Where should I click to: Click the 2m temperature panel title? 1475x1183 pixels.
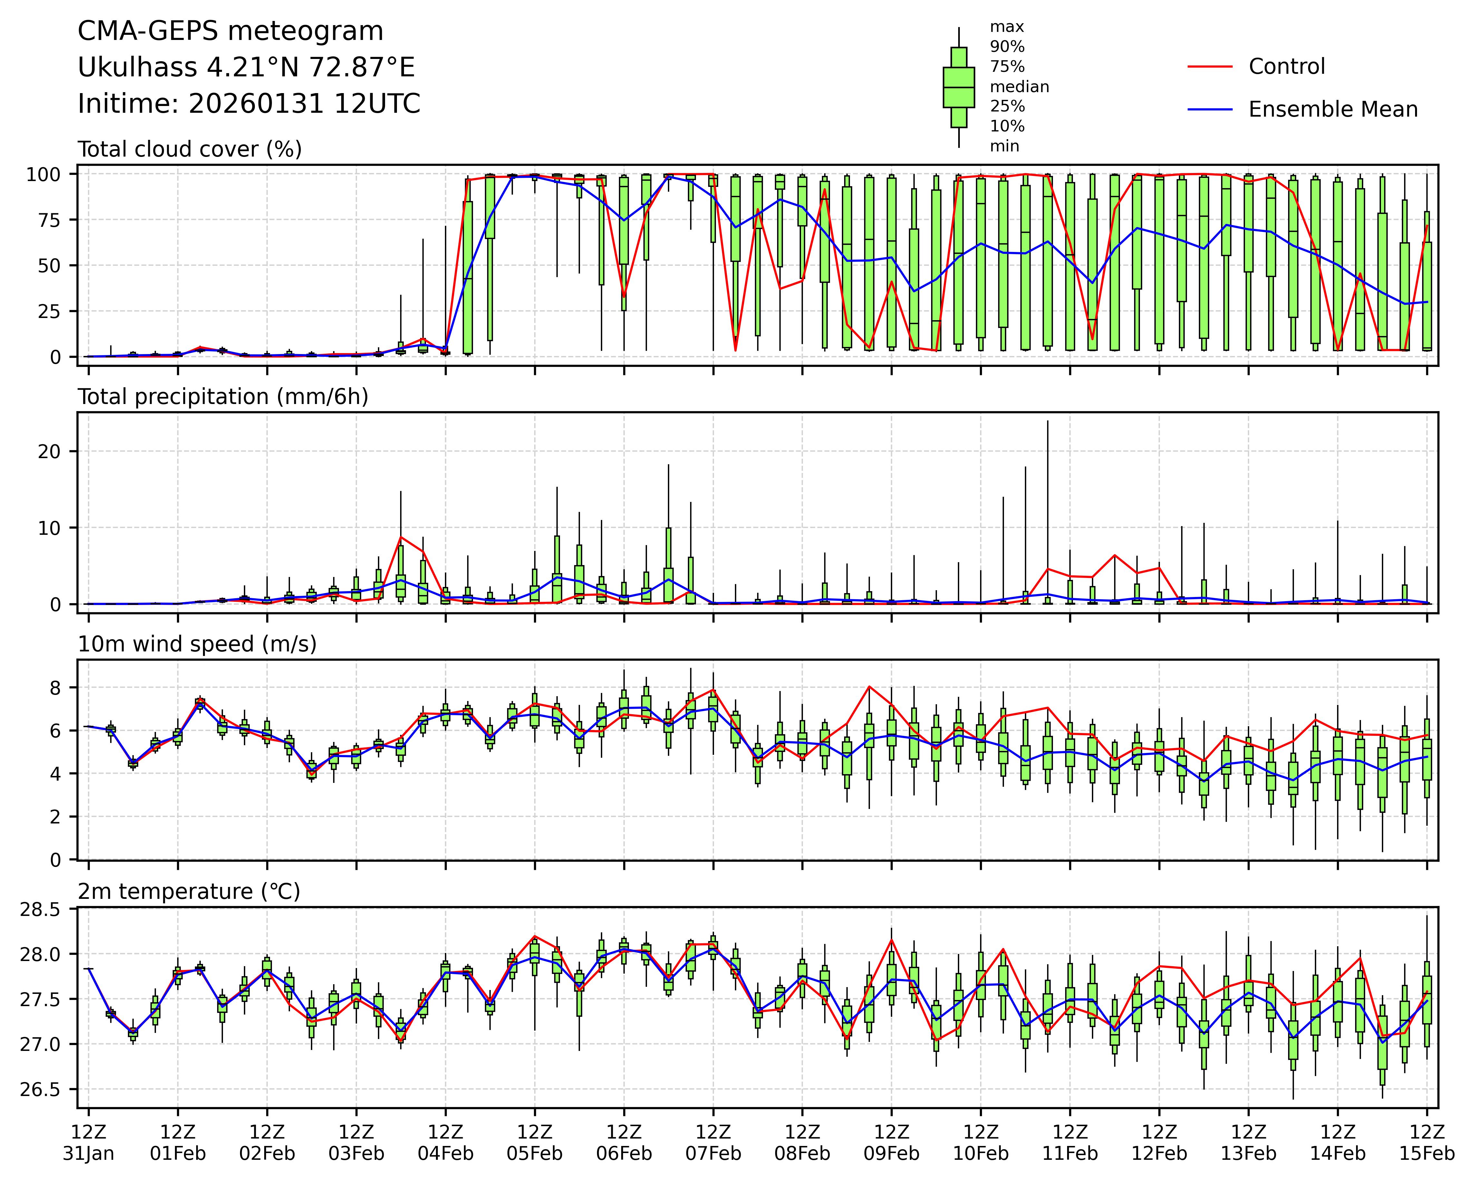click(189, 891)
